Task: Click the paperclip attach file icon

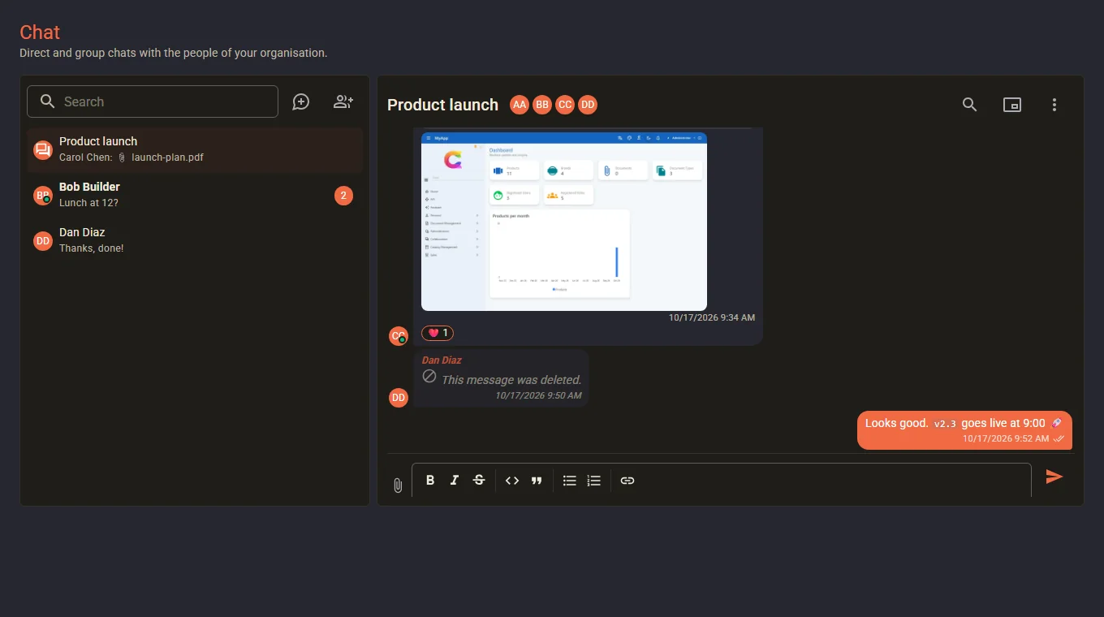Action: (398, 485)
